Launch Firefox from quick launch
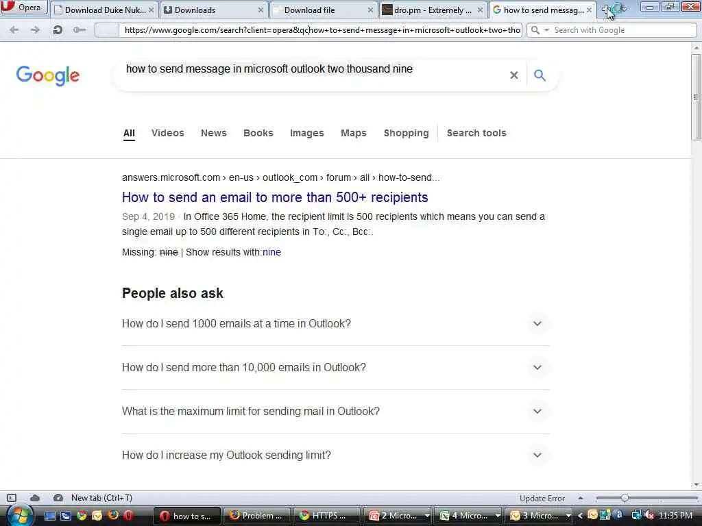The image size is (702, 526). (x=113, y=515)
